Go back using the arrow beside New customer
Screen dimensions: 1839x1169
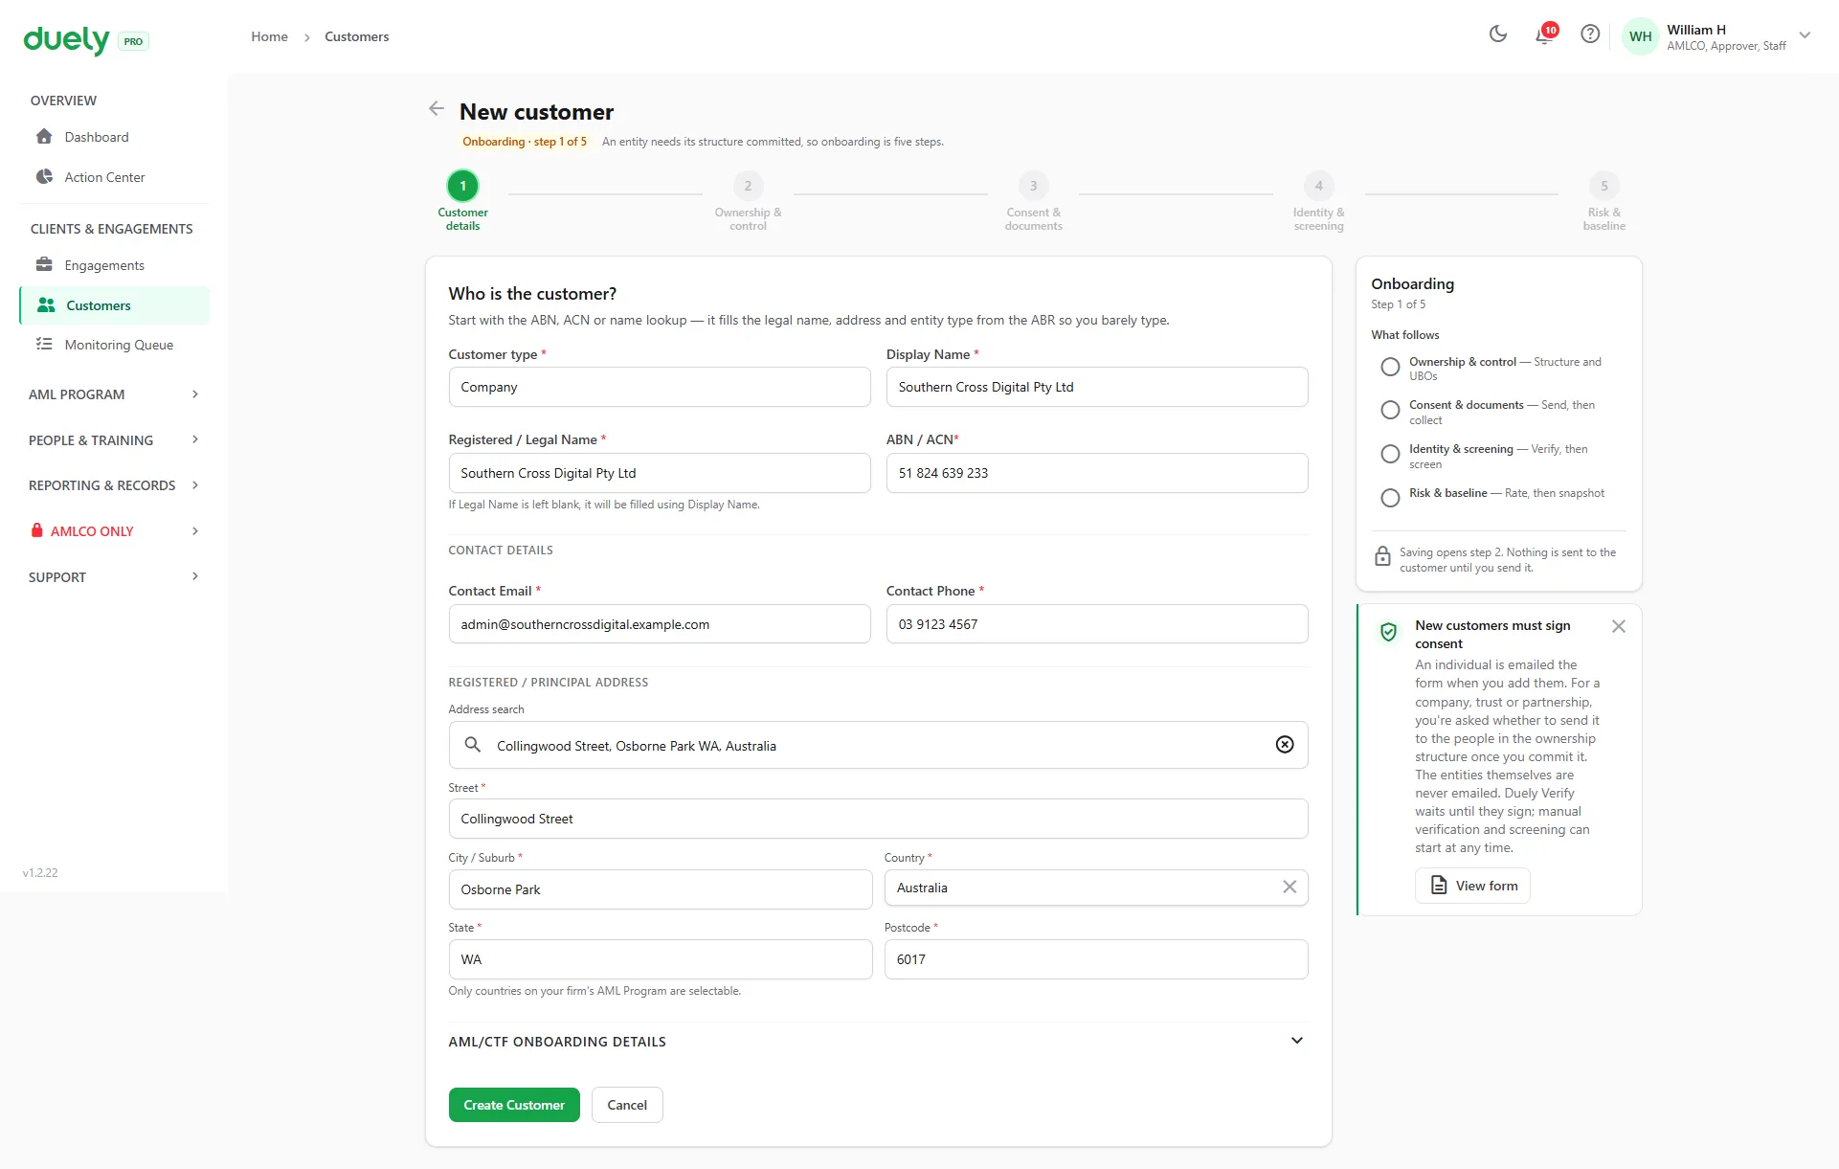pyautogui.click(x=437, y=109)
